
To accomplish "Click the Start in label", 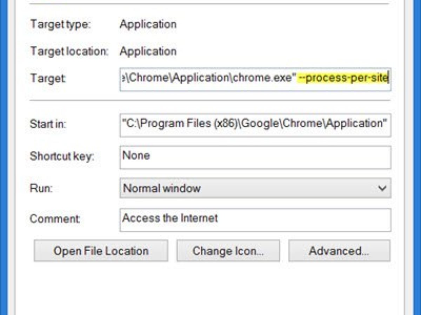I will click(x=48, y=124).
